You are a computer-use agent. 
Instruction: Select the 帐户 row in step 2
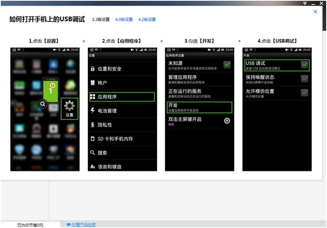click(122, 83)
